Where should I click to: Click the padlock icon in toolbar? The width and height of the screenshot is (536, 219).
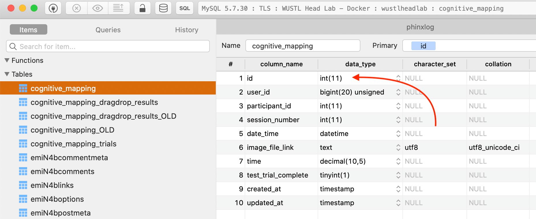[143, 8]
